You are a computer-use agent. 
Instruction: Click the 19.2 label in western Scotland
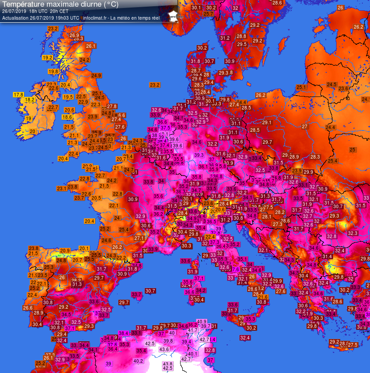(x=47, y=58)
